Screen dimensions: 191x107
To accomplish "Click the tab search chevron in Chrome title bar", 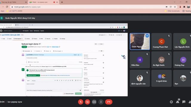I will click(175, 2).
